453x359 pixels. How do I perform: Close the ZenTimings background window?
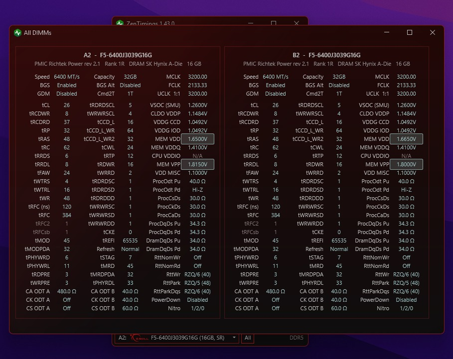click(x=296, y=23)
